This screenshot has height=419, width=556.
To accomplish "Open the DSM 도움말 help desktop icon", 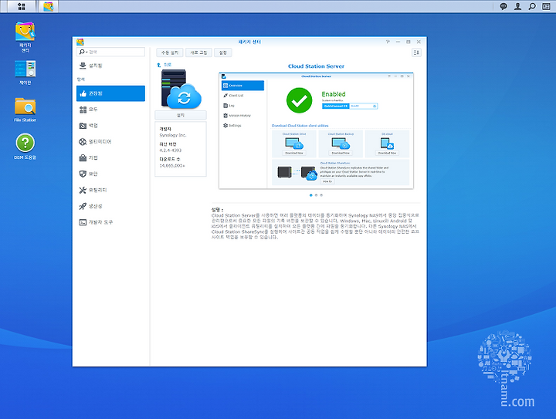I will [x=25, y=147].
